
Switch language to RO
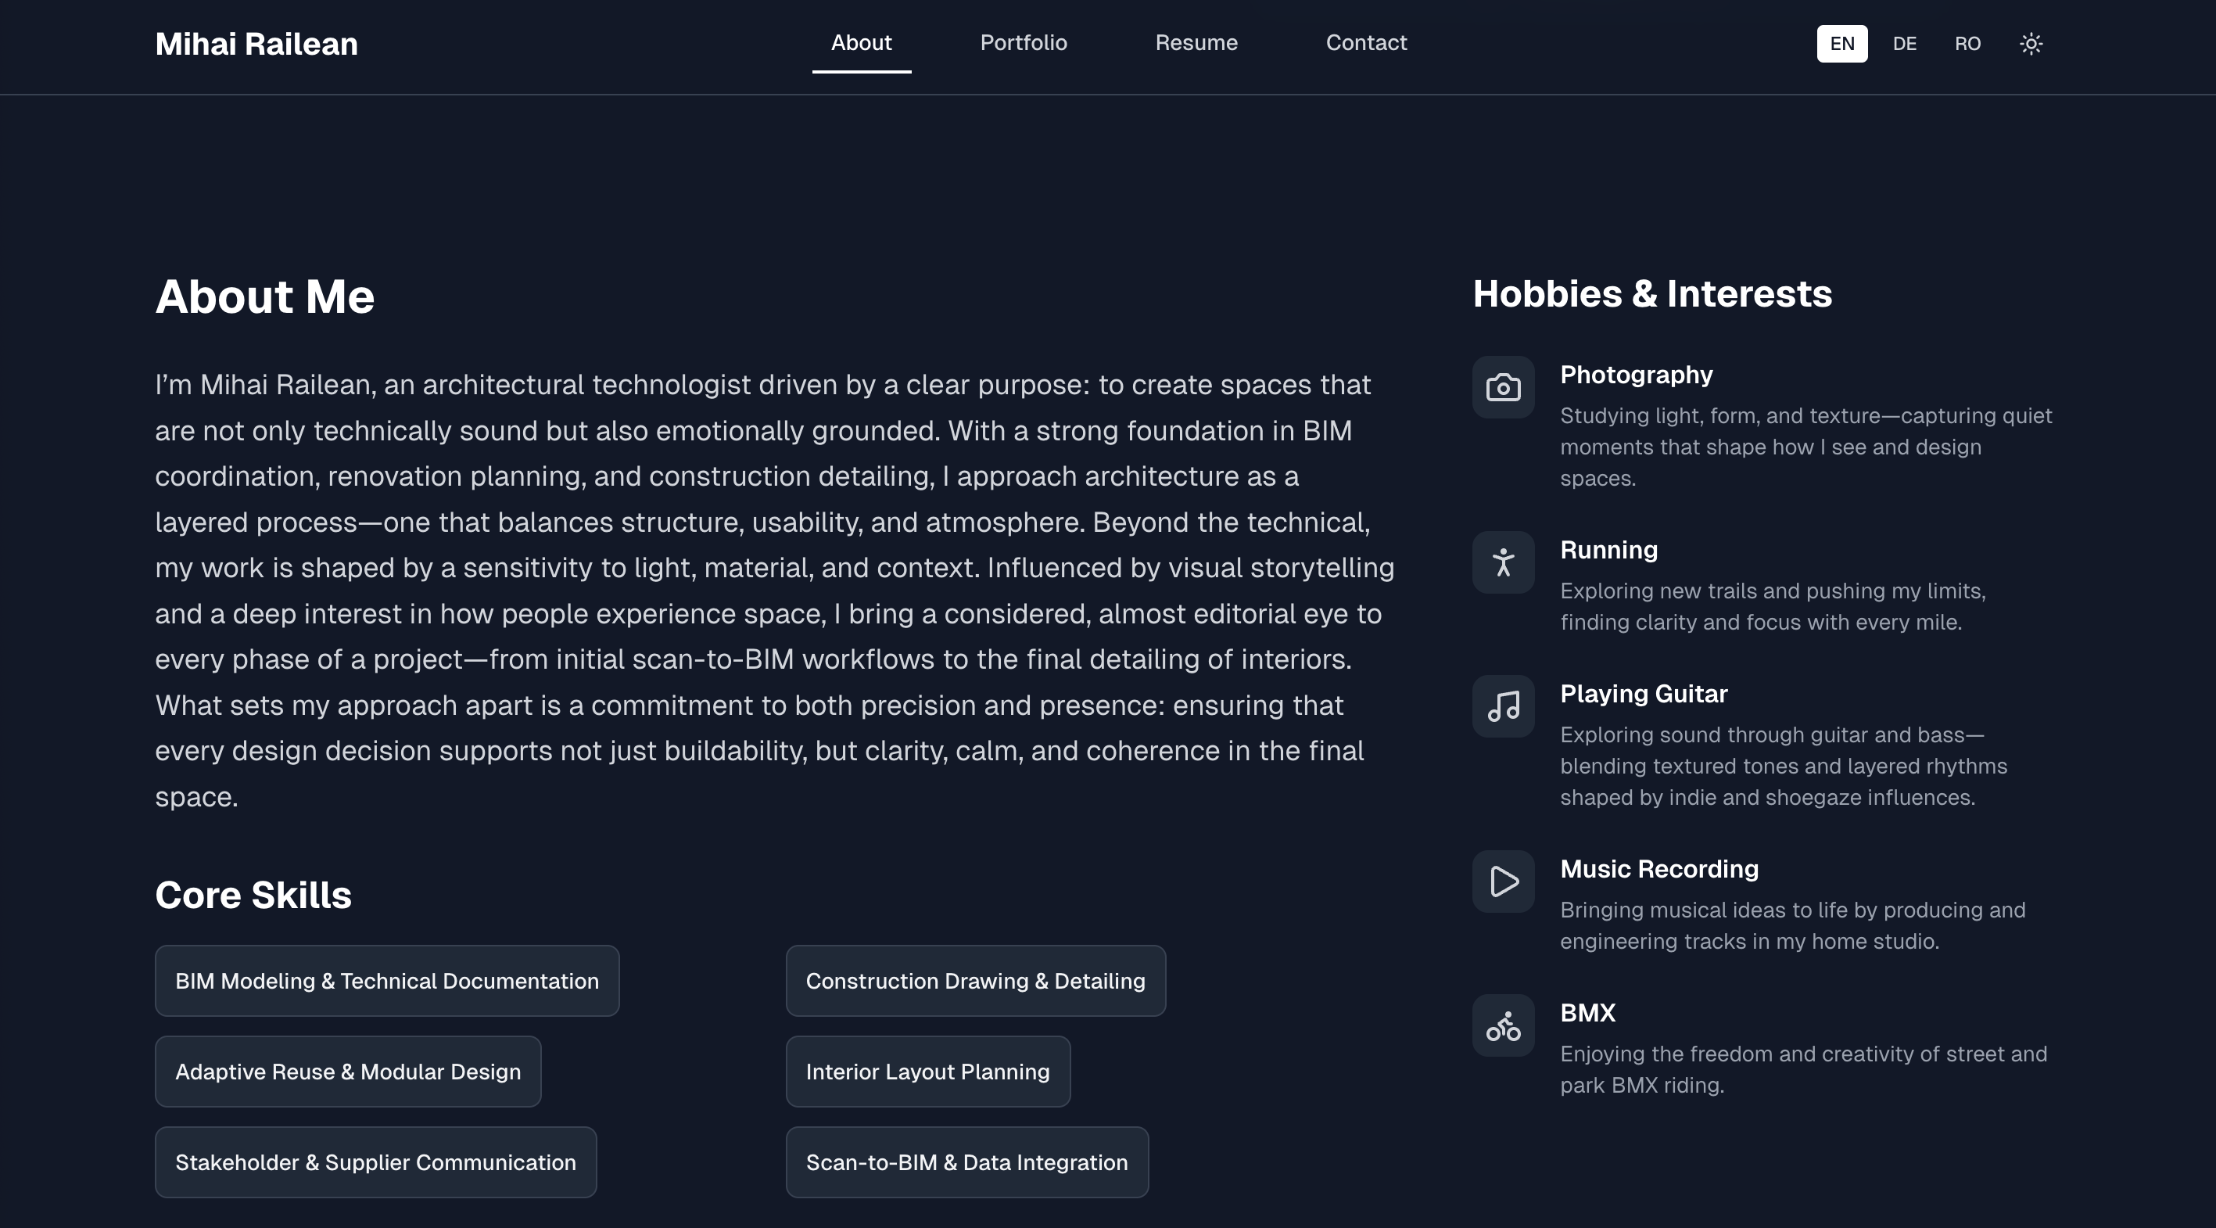(1967, 44)
